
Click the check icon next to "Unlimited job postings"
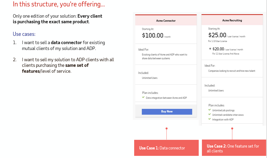click(209, 110)
